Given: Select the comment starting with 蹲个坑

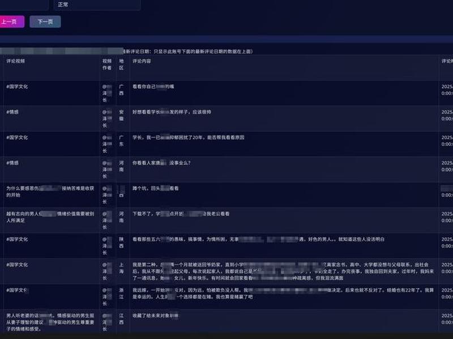Looking at the screenshot, I should click(x=155, y=188).
